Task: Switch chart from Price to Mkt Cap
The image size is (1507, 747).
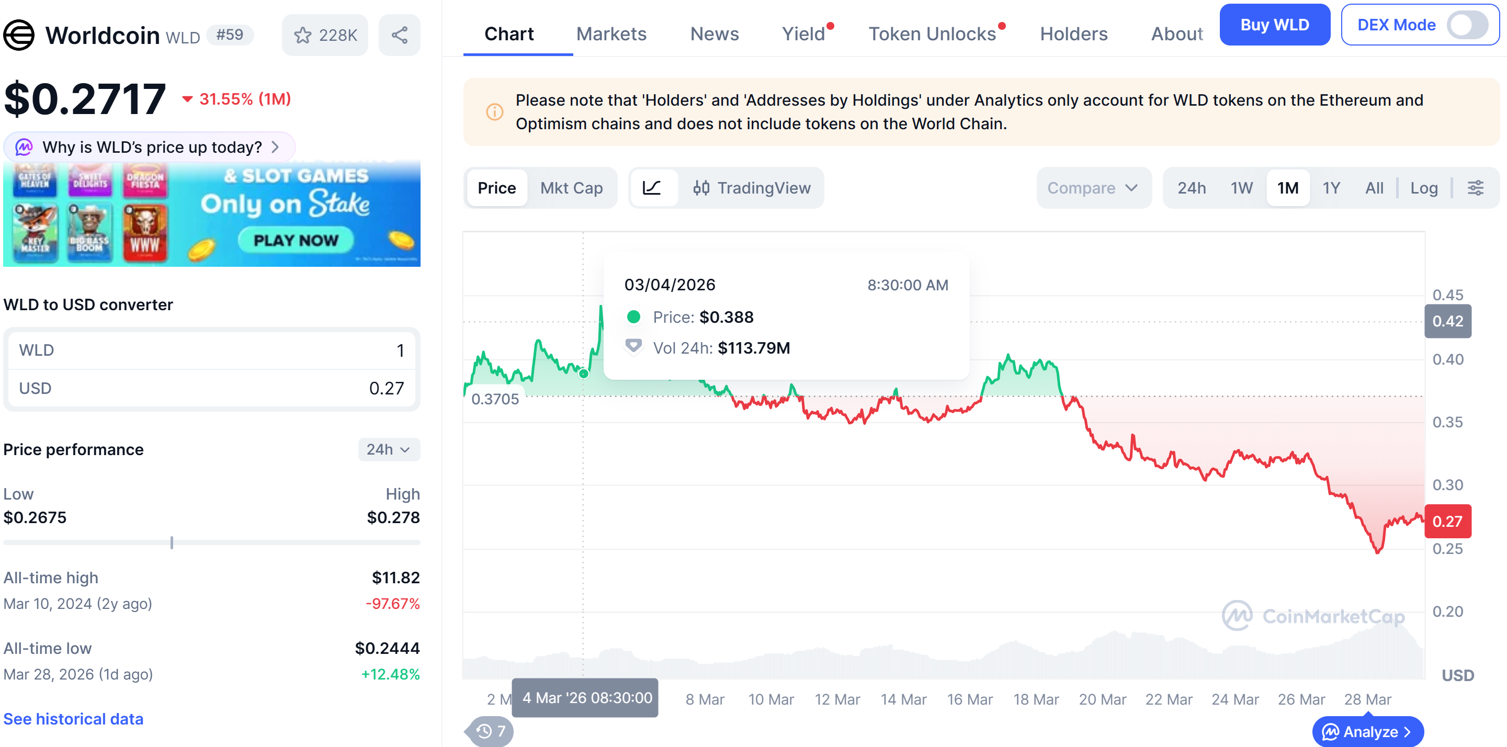Action: click(572, 188)
